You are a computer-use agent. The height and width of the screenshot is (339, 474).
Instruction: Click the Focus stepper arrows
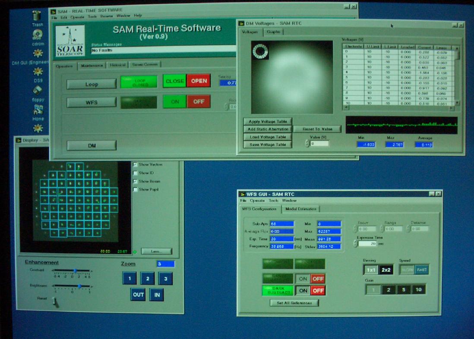click(355, 229)
